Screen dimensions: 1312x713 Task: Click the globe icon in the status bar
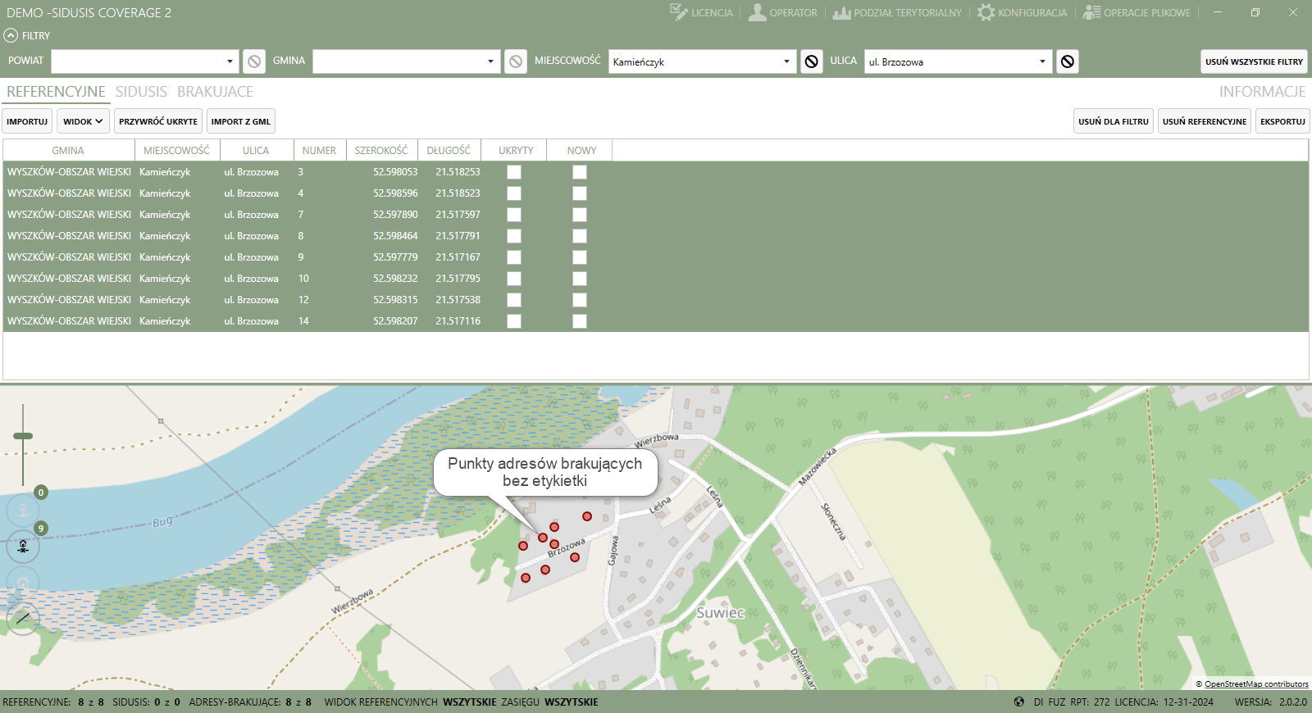(x=1019, y=702)
